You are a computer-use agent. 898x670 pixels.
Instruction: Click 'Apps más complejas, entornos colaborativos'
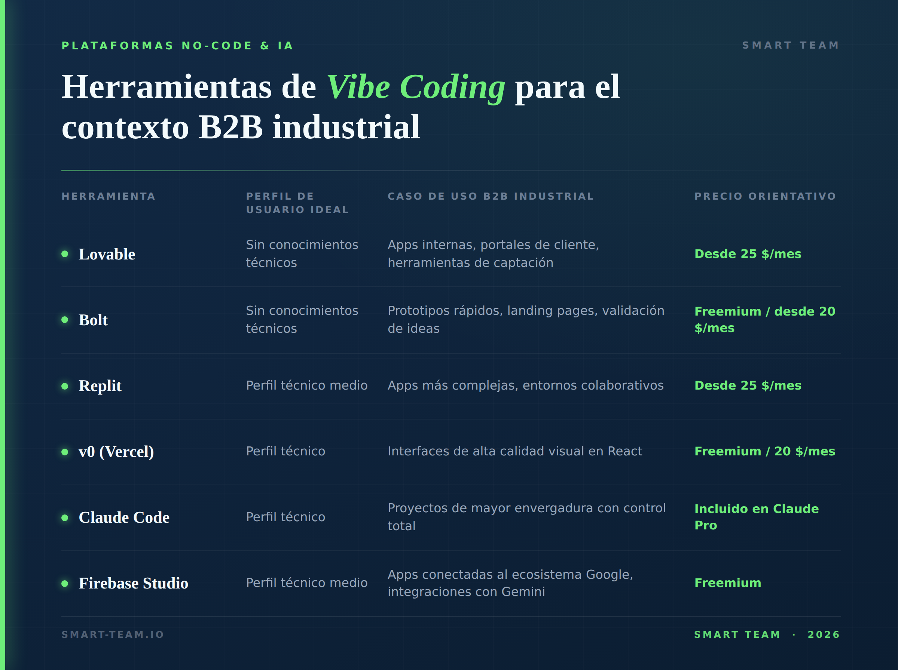tap(525, 385)
